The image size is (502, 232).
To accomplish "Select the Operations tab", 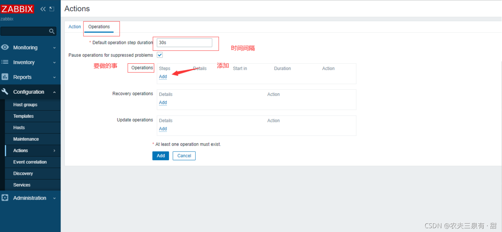I will pyautogui.click(x=99, y=27).
